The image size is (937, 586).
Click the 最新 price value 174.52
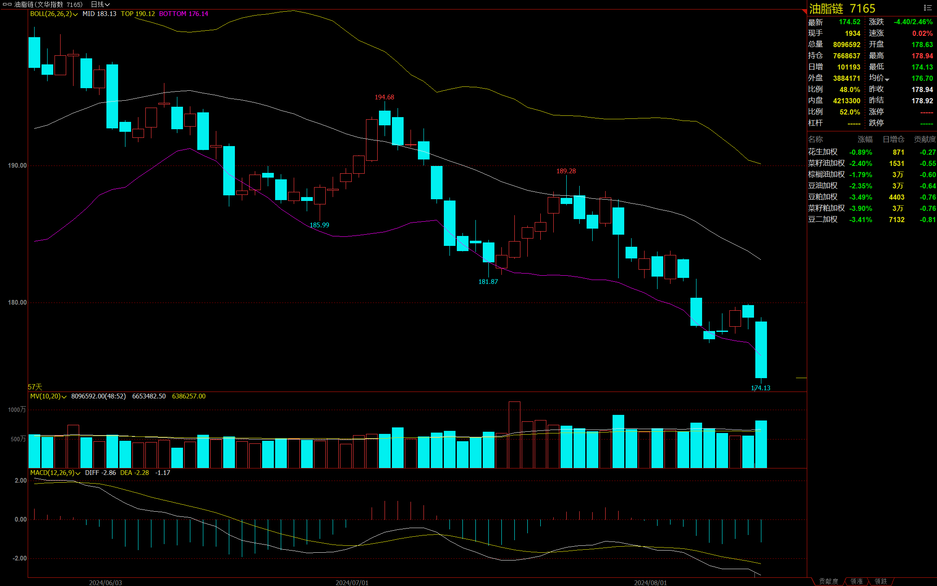click(x=850, y=22)
